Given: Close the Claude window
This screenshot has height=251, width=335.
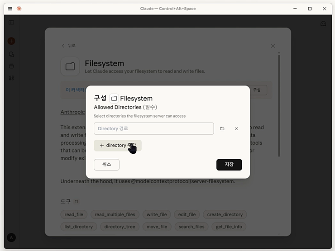Looking at the screenshot, I should click(x=325, y=9).
